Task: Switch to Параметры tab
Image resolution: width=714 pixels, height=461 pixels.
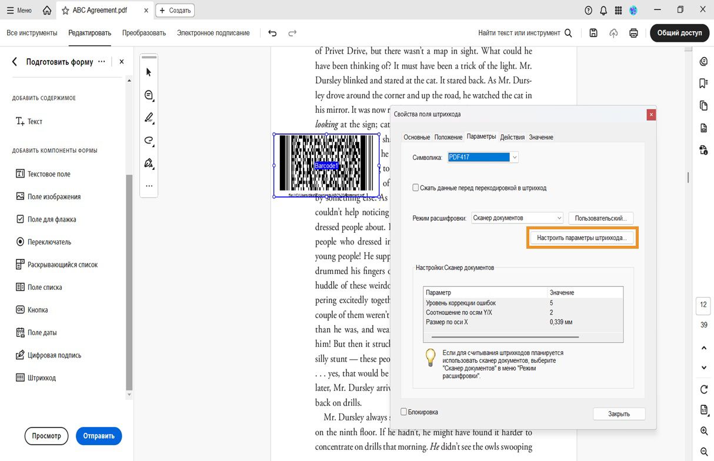Action: [481, 136]
